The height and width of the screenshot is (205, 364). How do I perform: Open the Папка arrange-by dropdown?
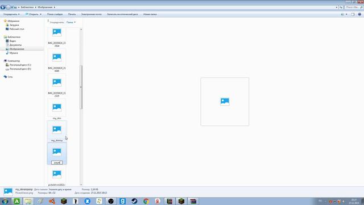pos(71,22)
